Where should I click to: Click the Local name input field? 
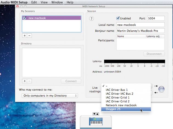point(140,25)
